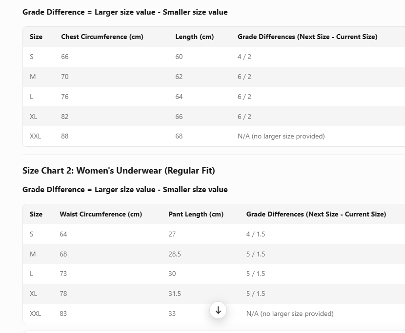This screenshot has width=405, height=333.
Task: Click the Pant Length (cm) column header
Action: (196, 214)
